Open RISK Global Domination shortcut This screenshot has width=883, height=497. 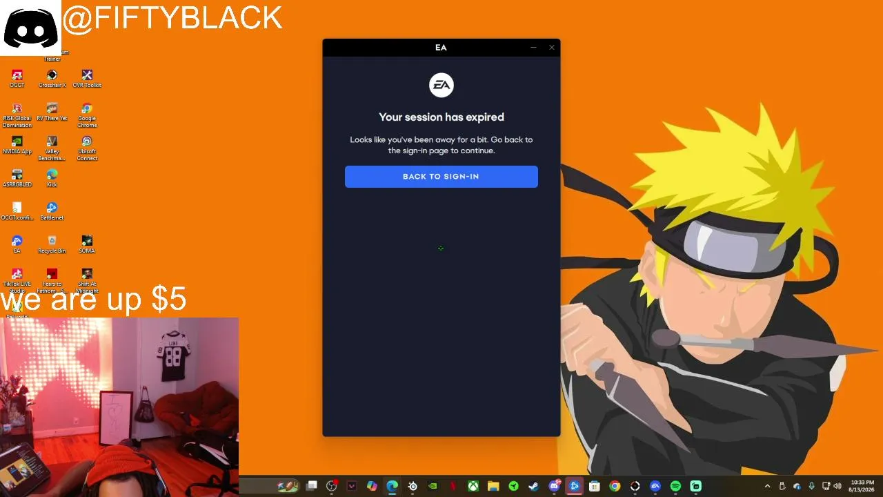(17, 115)
